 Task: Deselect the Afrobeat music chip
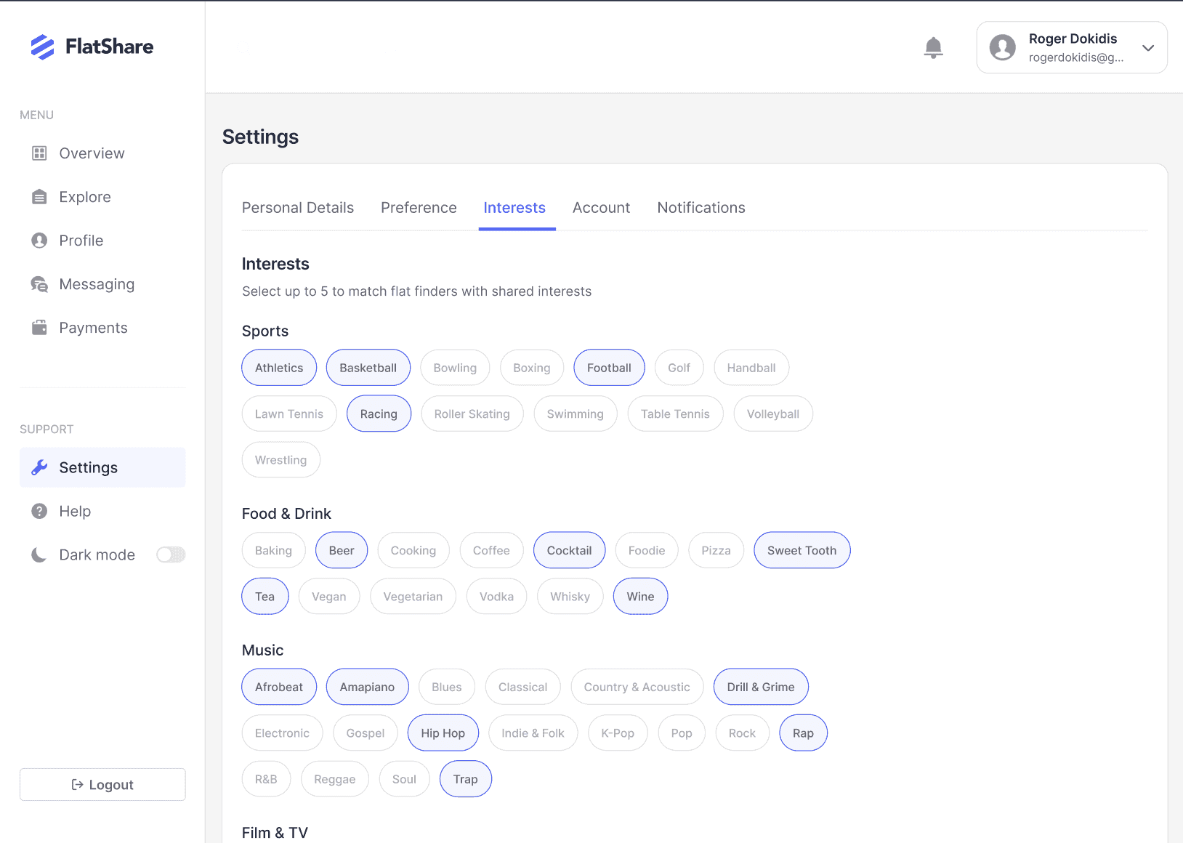coord(279,687)
